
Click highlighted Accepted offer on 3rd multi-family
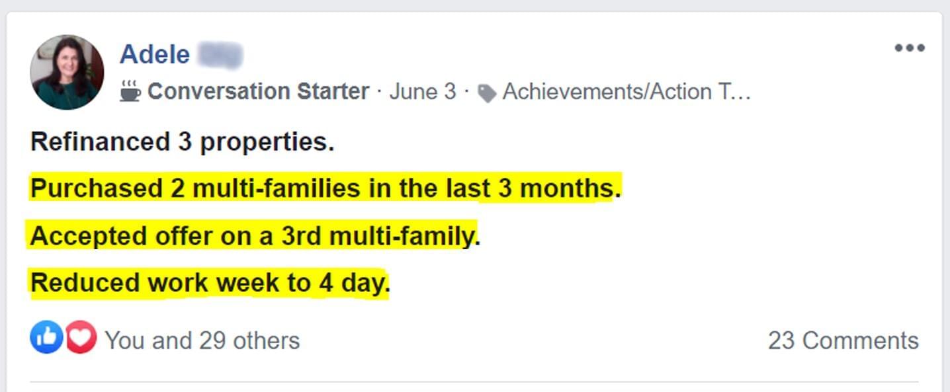(x=255, y=235)
